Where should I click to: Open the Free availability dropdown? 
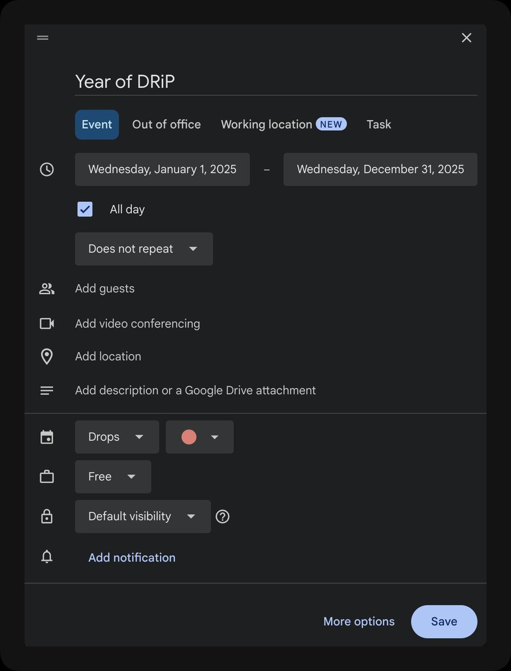coord(113,476)
